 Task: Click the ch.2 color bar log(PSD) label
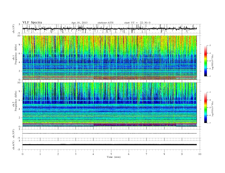tap(213, 108)
